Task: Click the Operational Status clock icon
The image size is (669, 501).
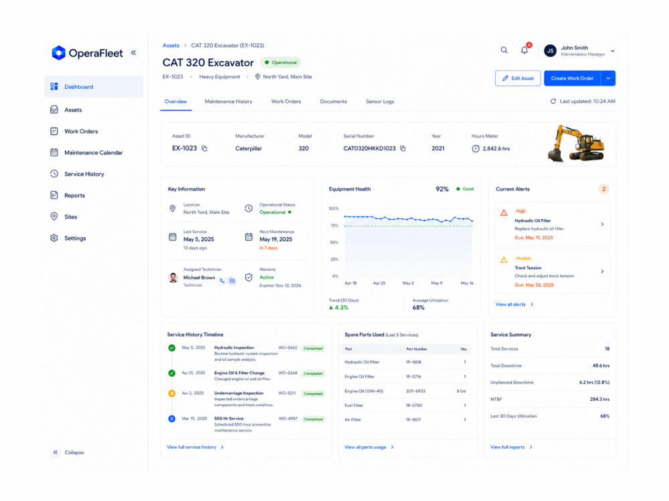Action: click(249, 208)
